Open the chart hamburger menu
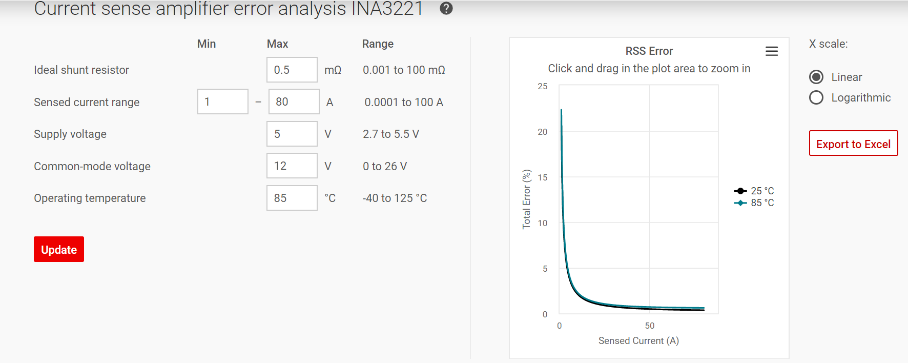Screen dimensions: 908x363 pyautogui.click(x=772, y=51)
